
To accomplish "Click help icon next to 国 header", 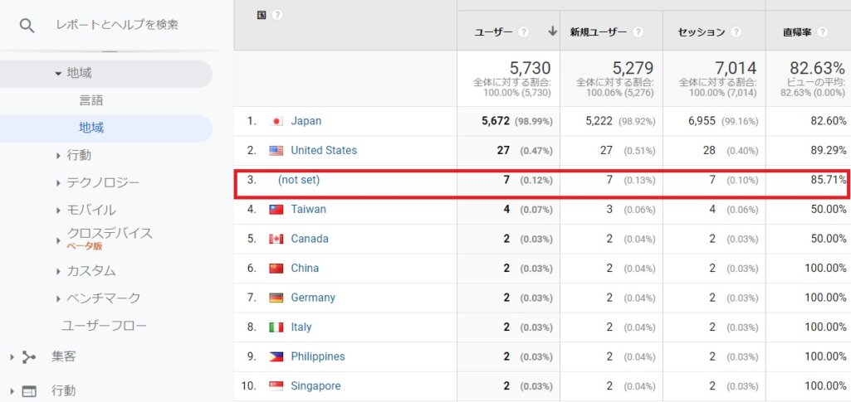I will pyautogui.click(x=277, y=15).
